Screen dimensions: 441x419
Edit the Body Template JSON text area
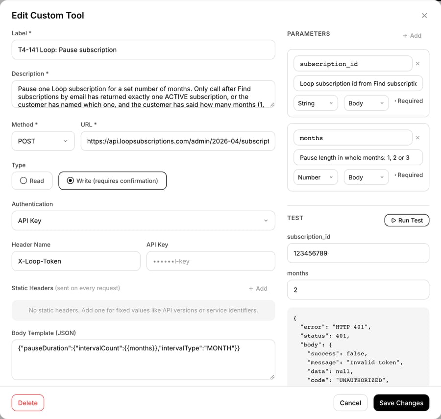tap(143, 360)
